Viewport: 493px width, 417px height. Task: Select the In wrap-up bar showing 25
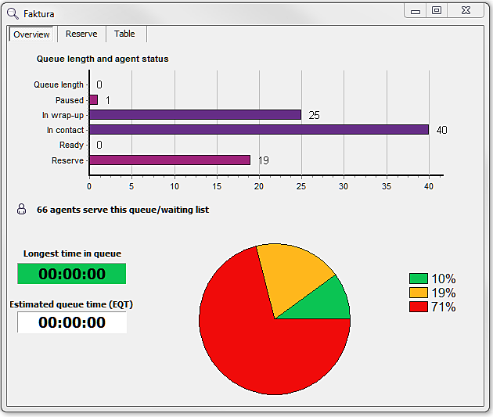coord(196,115)
